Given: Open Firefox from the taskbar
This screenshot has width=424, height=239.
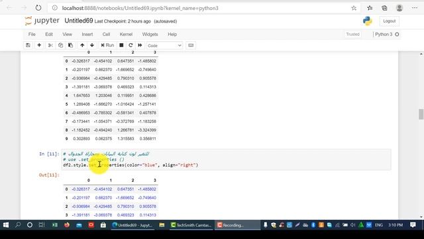Looking at the screenshot, I should click(x=67, y=225).
